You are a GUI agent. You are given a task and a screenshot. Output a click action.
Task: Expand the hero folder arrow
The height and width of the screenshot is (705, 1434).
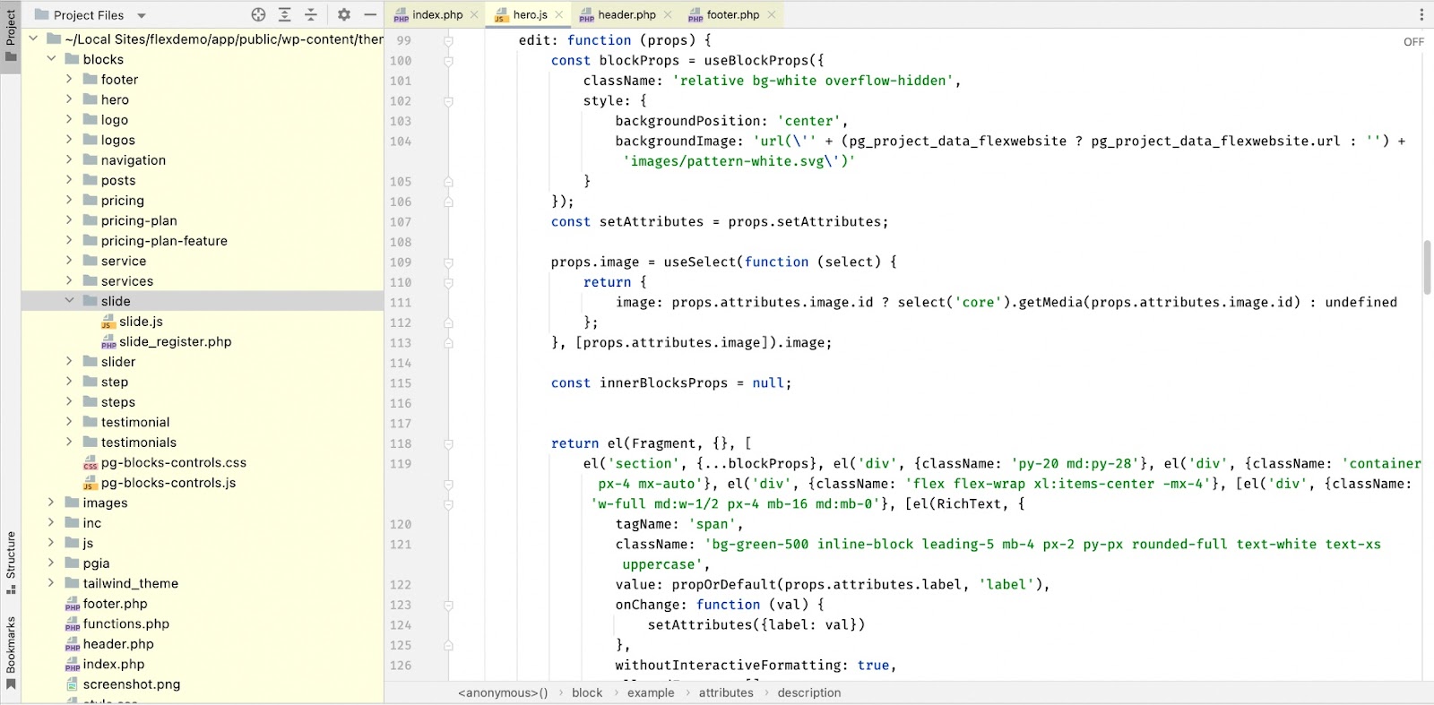pyautogui.click(x=69, y=99)
